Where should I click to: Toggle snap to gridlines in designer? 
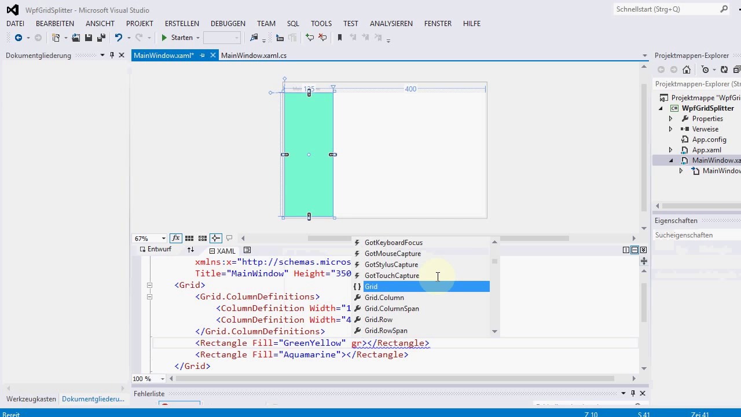click(203, 238)
